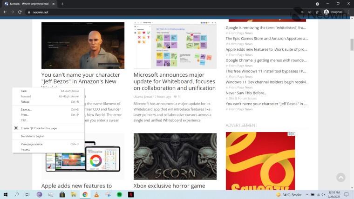Click the muted volume icon in the tray
This screenshot has height=199, width=354.
click(323, 195)
